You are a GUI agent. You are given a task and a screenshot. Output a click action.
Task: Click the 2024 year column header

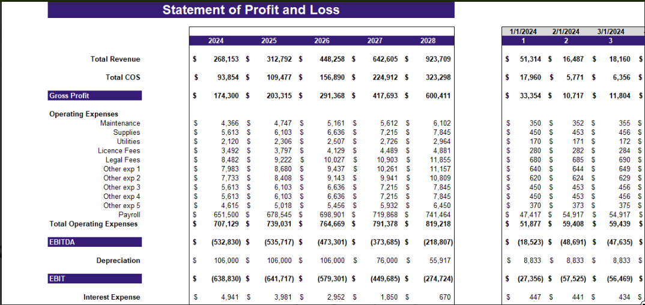(216, 41)
